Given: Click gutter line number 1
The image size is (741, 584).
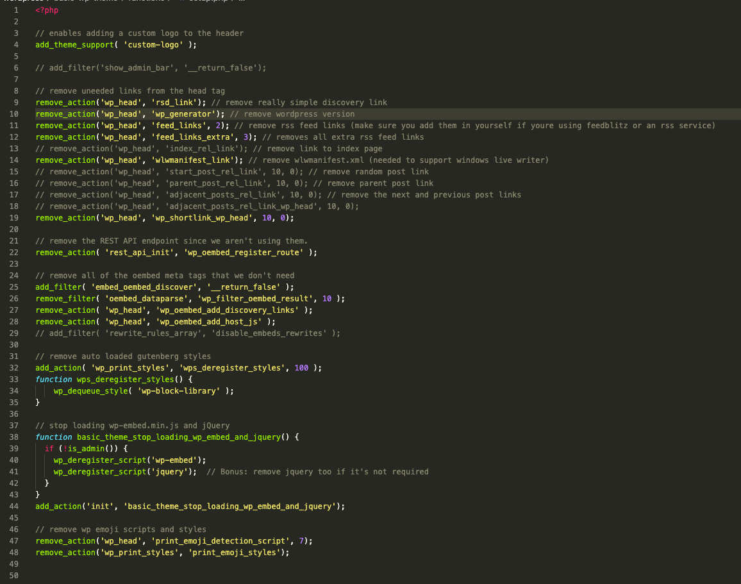Looking at the screenshot, I should point(17,10).
